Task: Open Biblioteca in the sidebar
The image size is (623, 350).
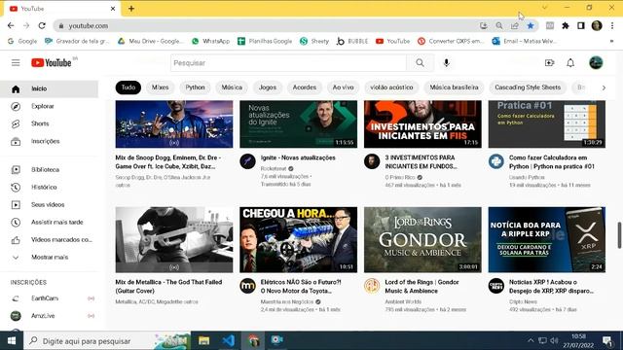Action: pos(50,170)
